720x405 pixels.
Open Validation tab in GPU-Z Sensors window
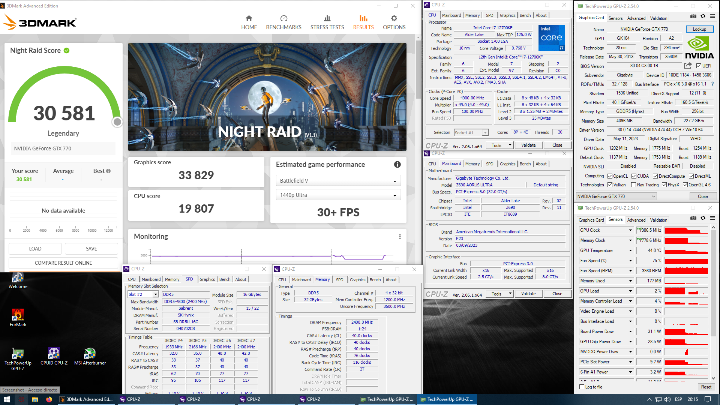pos(658,220)
